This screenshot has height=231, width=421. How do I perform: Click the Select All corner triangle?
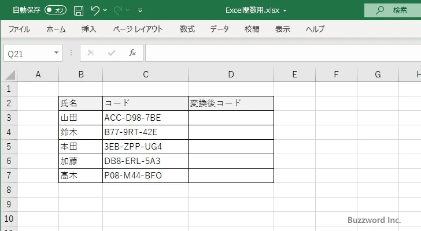click(x=10, y=74)
